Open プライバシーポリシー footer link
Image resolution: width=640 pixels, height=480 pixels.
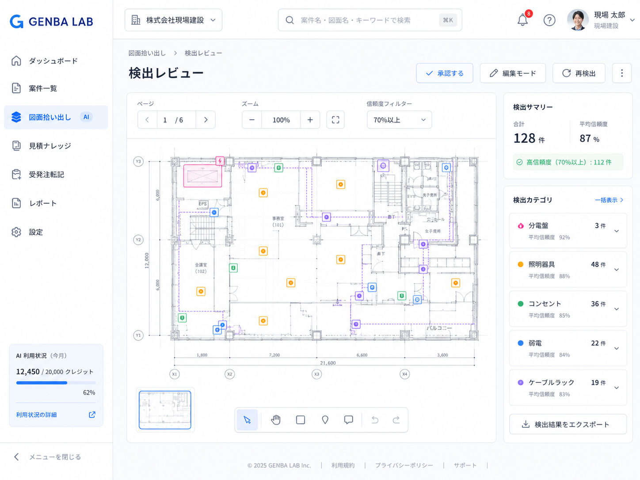point(404,465)
